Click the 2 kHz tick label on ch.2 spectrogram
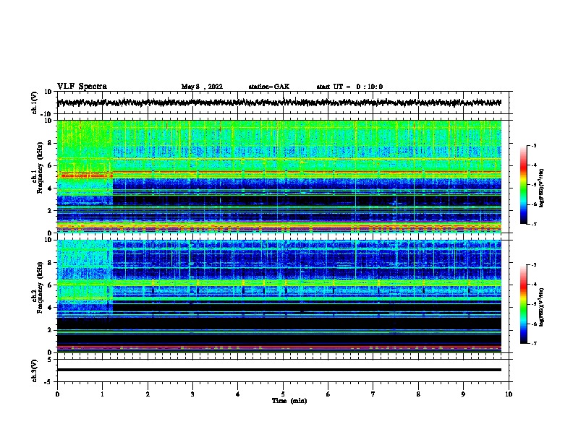Viewport: 573px width, 442px height. (x=50, y=330)
